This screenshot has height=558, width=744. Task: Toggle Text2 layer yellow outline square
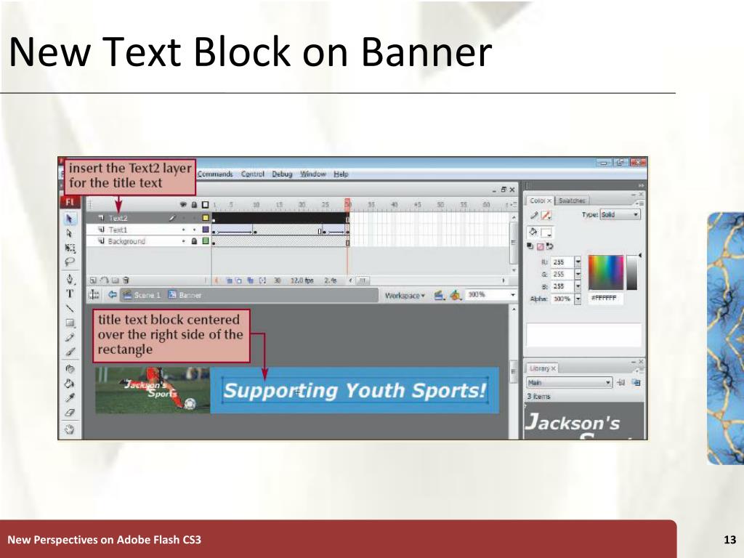coord(206,218)
